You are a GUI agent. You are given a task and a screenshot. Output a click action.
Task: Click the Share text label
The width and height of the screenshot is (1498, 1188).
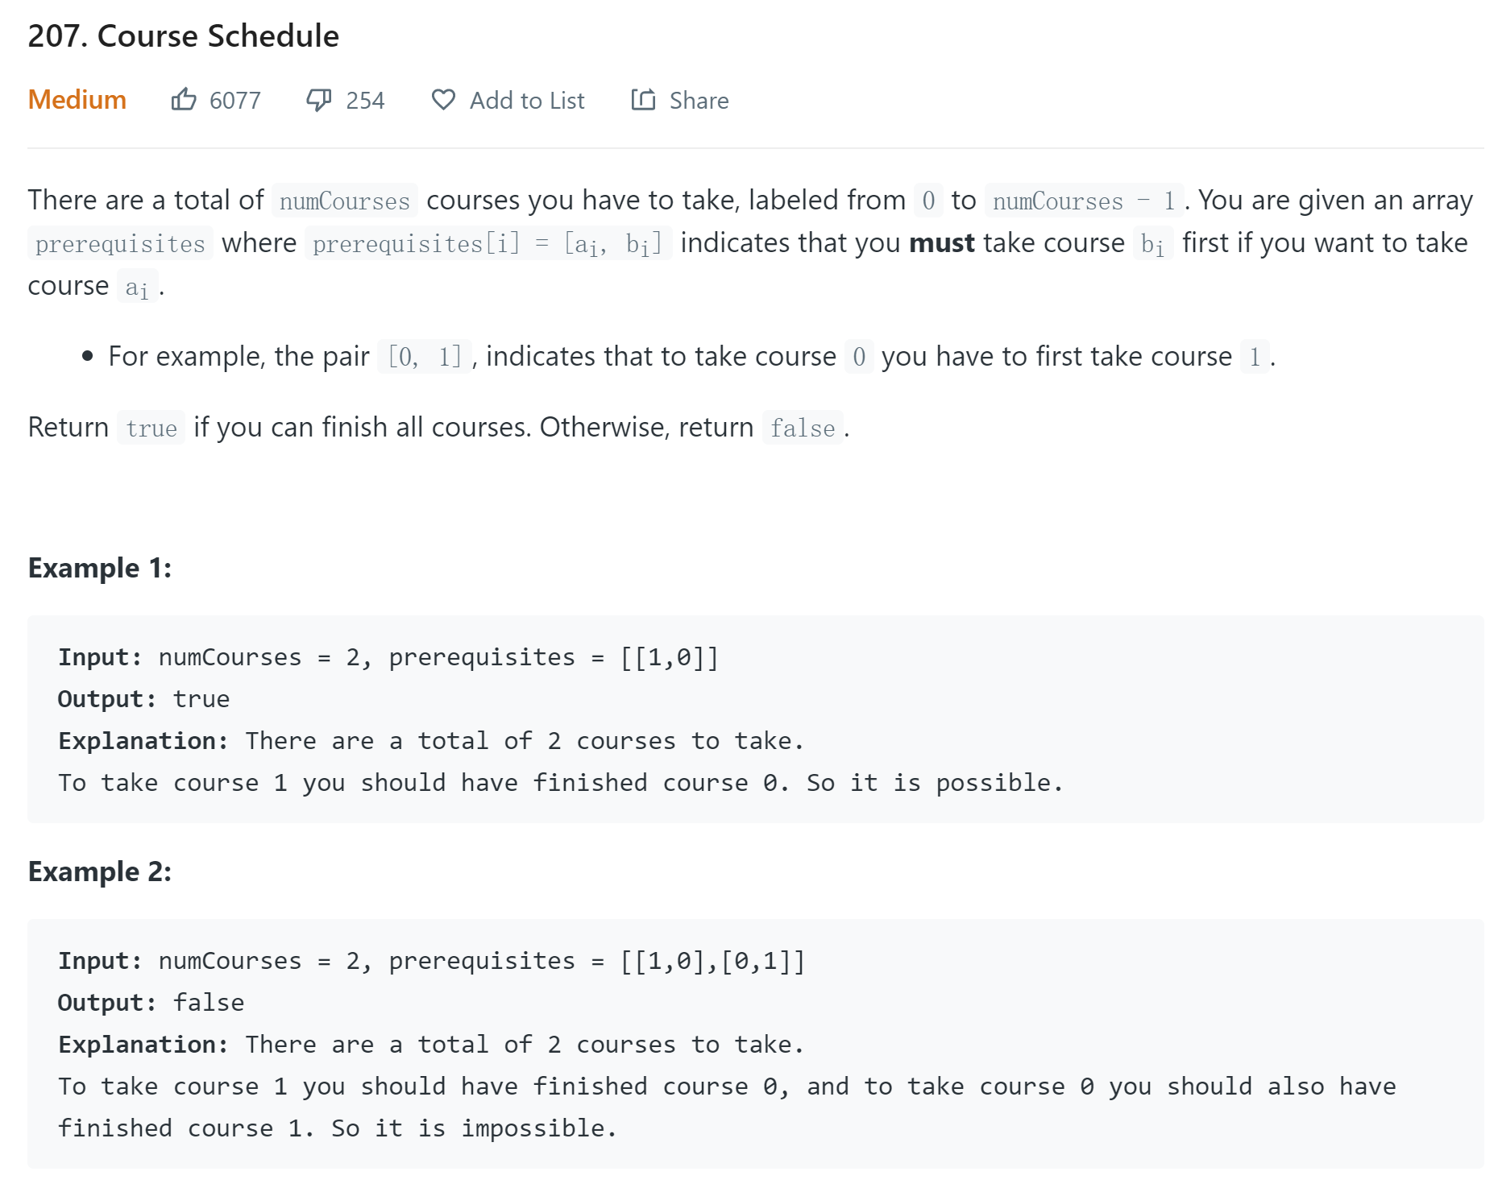[699, 101]
